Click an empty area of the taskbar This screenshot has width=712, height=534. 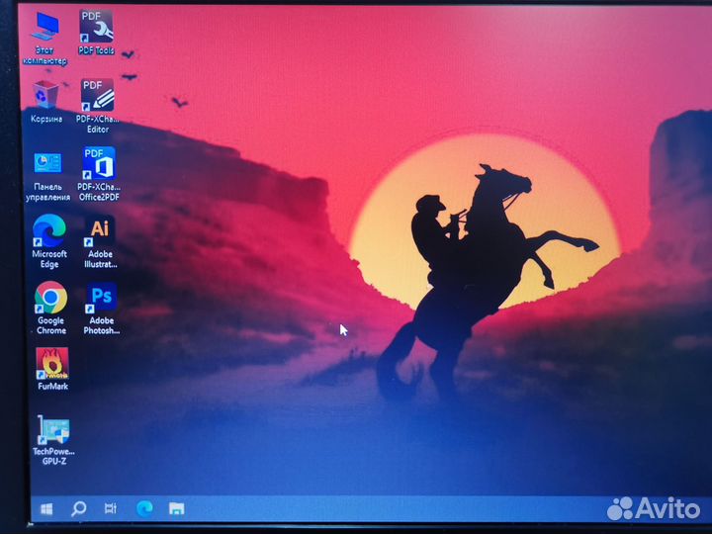pyautogui.click(x=396, y=508)
